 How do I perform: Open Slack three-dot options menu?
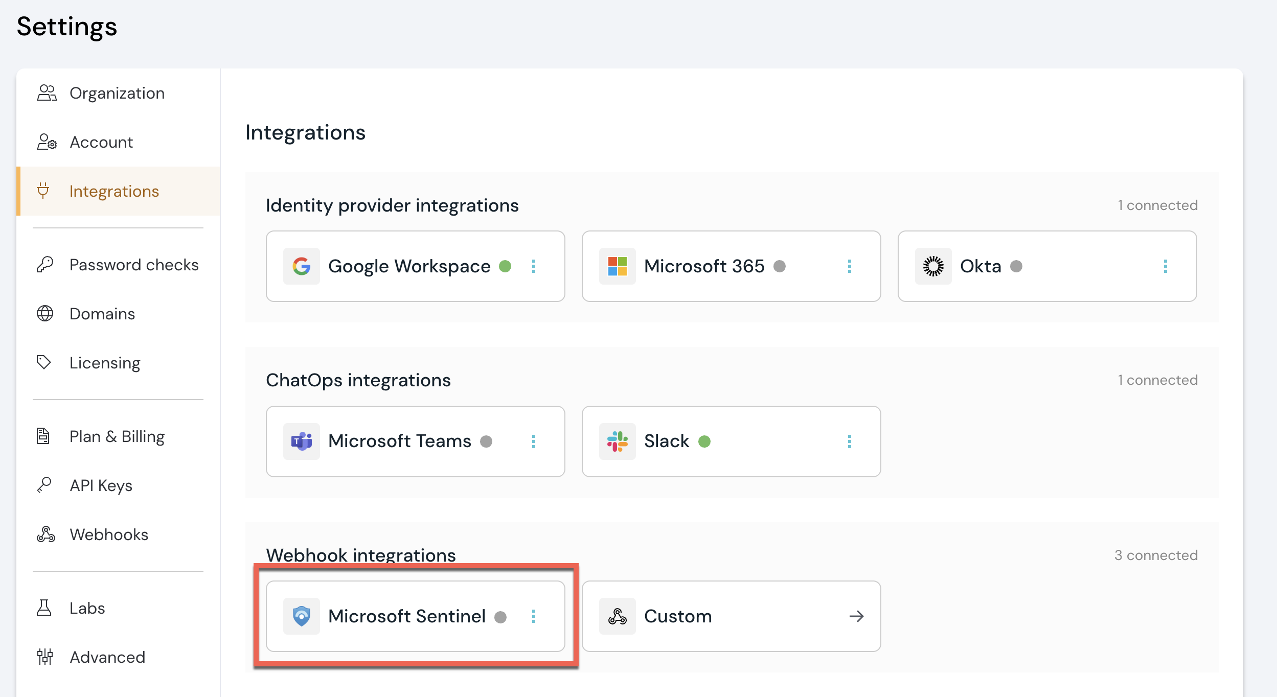click(850, 441)
